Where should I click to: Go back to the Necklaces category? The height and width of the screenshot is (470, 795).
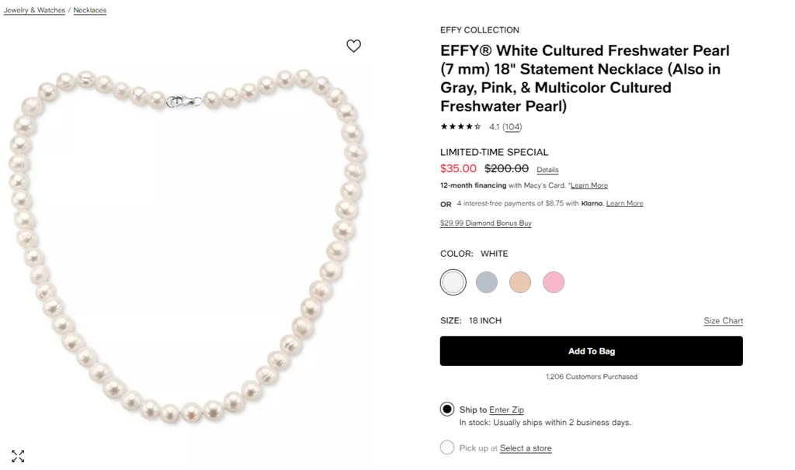point(89,9)
